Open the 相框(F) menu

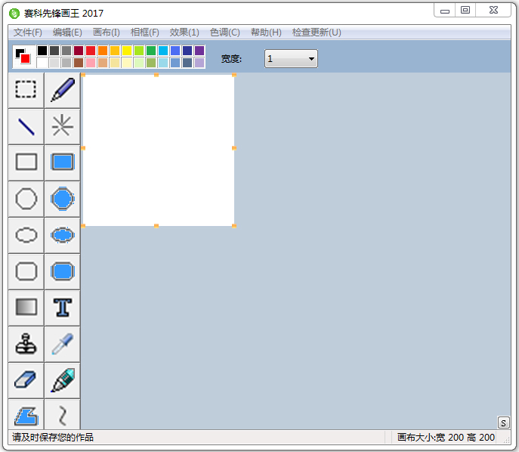pos(144,33)
